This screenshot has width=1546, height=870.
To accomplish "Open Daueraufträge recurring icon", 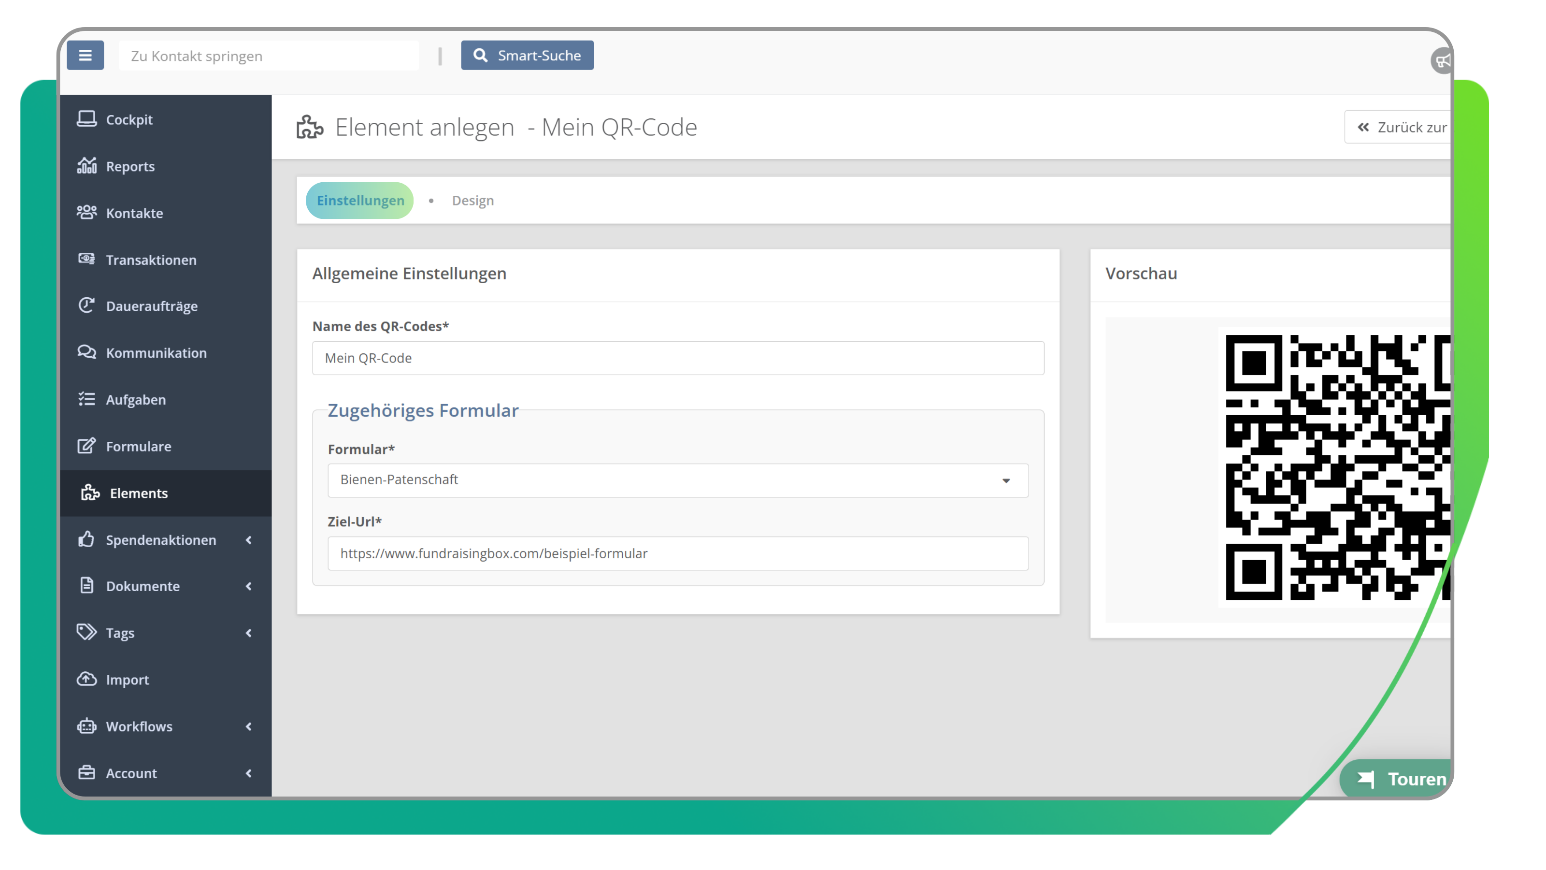I will [x=86, y=305].
